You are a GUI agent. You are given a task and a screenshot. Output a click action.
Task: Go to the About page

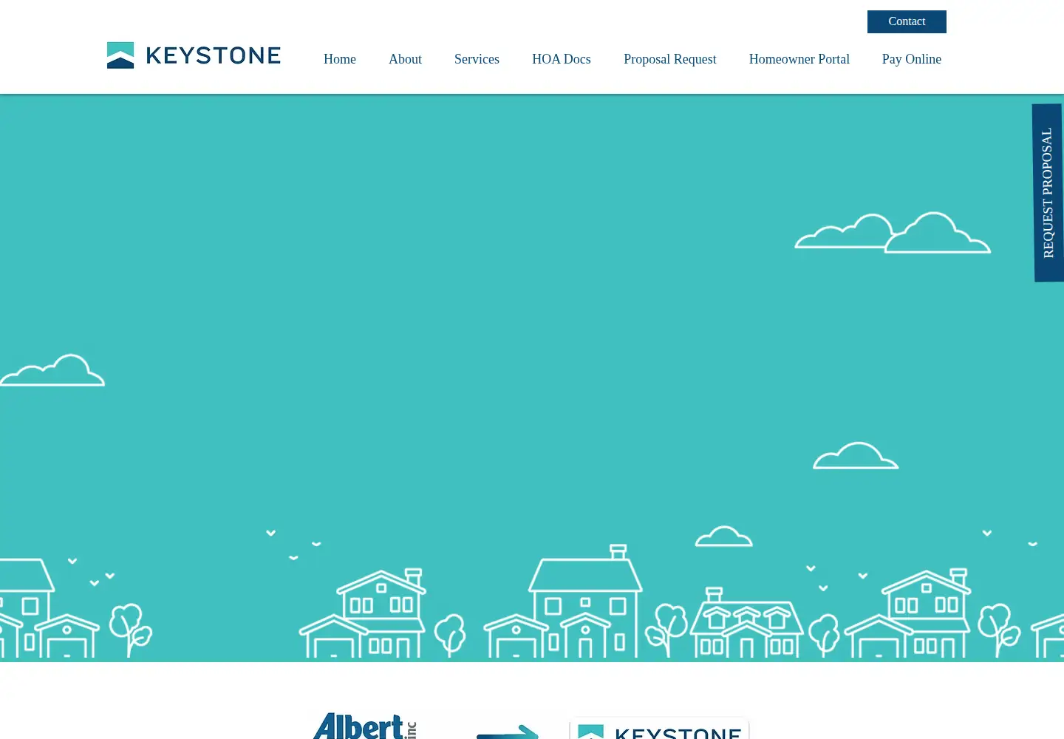[x=405, y=59]
